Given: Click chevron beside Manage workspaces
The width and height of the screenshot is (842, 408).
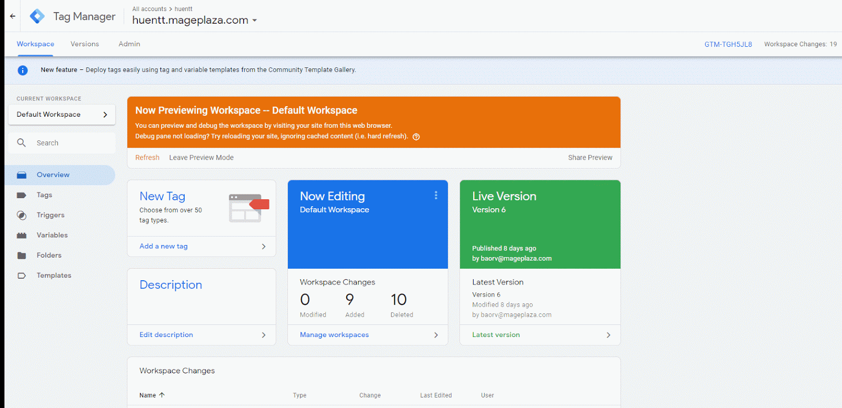Looking at the screenshot, I should click(436, 335).
